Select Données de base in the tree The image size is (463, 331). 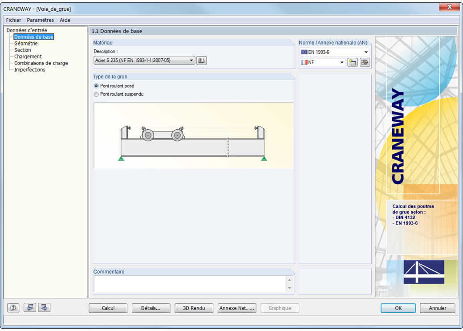[x=34, y=37]
